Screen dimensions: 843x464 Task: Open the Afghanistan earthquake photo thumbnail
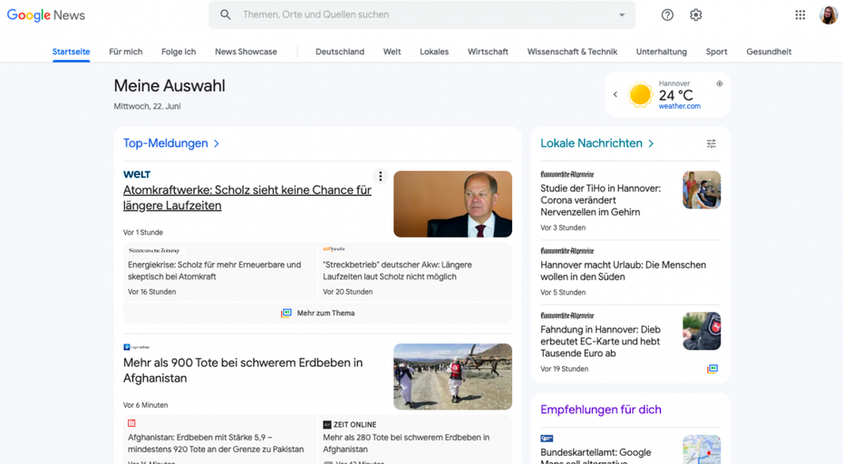[452, 376]
